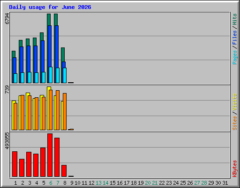Click green weekend day 21 label
Viewport: 240px width, 188px height.
coord(155,183)
